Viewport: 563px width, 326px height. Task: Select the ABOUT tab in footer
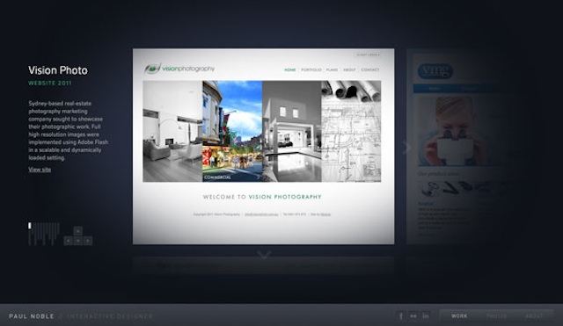click(534, 316)
